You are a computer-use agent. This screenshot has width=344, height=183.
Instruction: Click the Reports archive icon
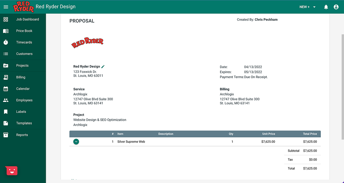coord(6,135)
